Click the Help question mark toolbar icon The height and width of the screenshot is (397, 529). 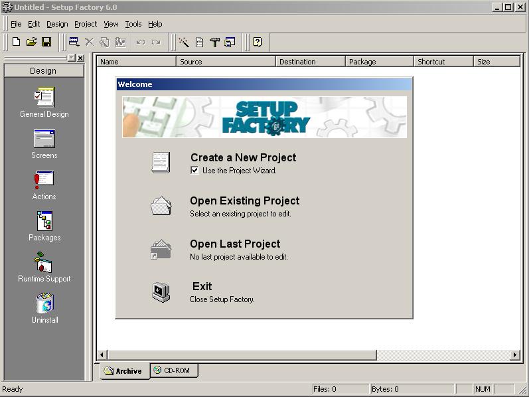click(257, 42)
